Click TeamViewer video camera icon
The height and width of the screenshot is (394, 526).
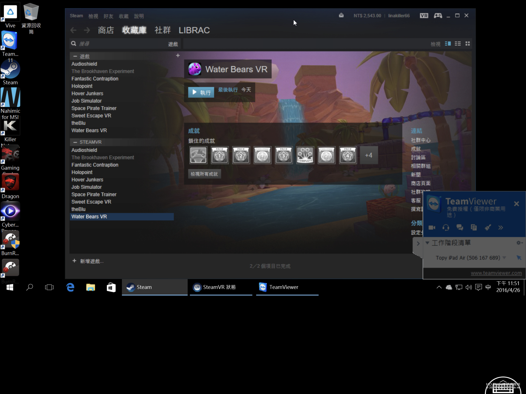pos(432,228)
